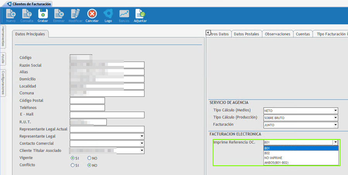Open the Cliente Titular Asociado dropdown
Viewport: 348px width, 175px height.
(142, 151)
